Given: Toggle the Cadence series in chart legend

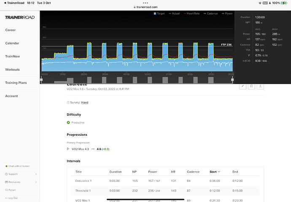Looking at the screenshot, I should tap(210, 13).
